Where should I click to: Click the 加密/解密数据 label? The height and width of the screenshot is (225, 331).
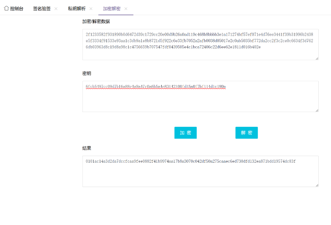coord(96,21)
